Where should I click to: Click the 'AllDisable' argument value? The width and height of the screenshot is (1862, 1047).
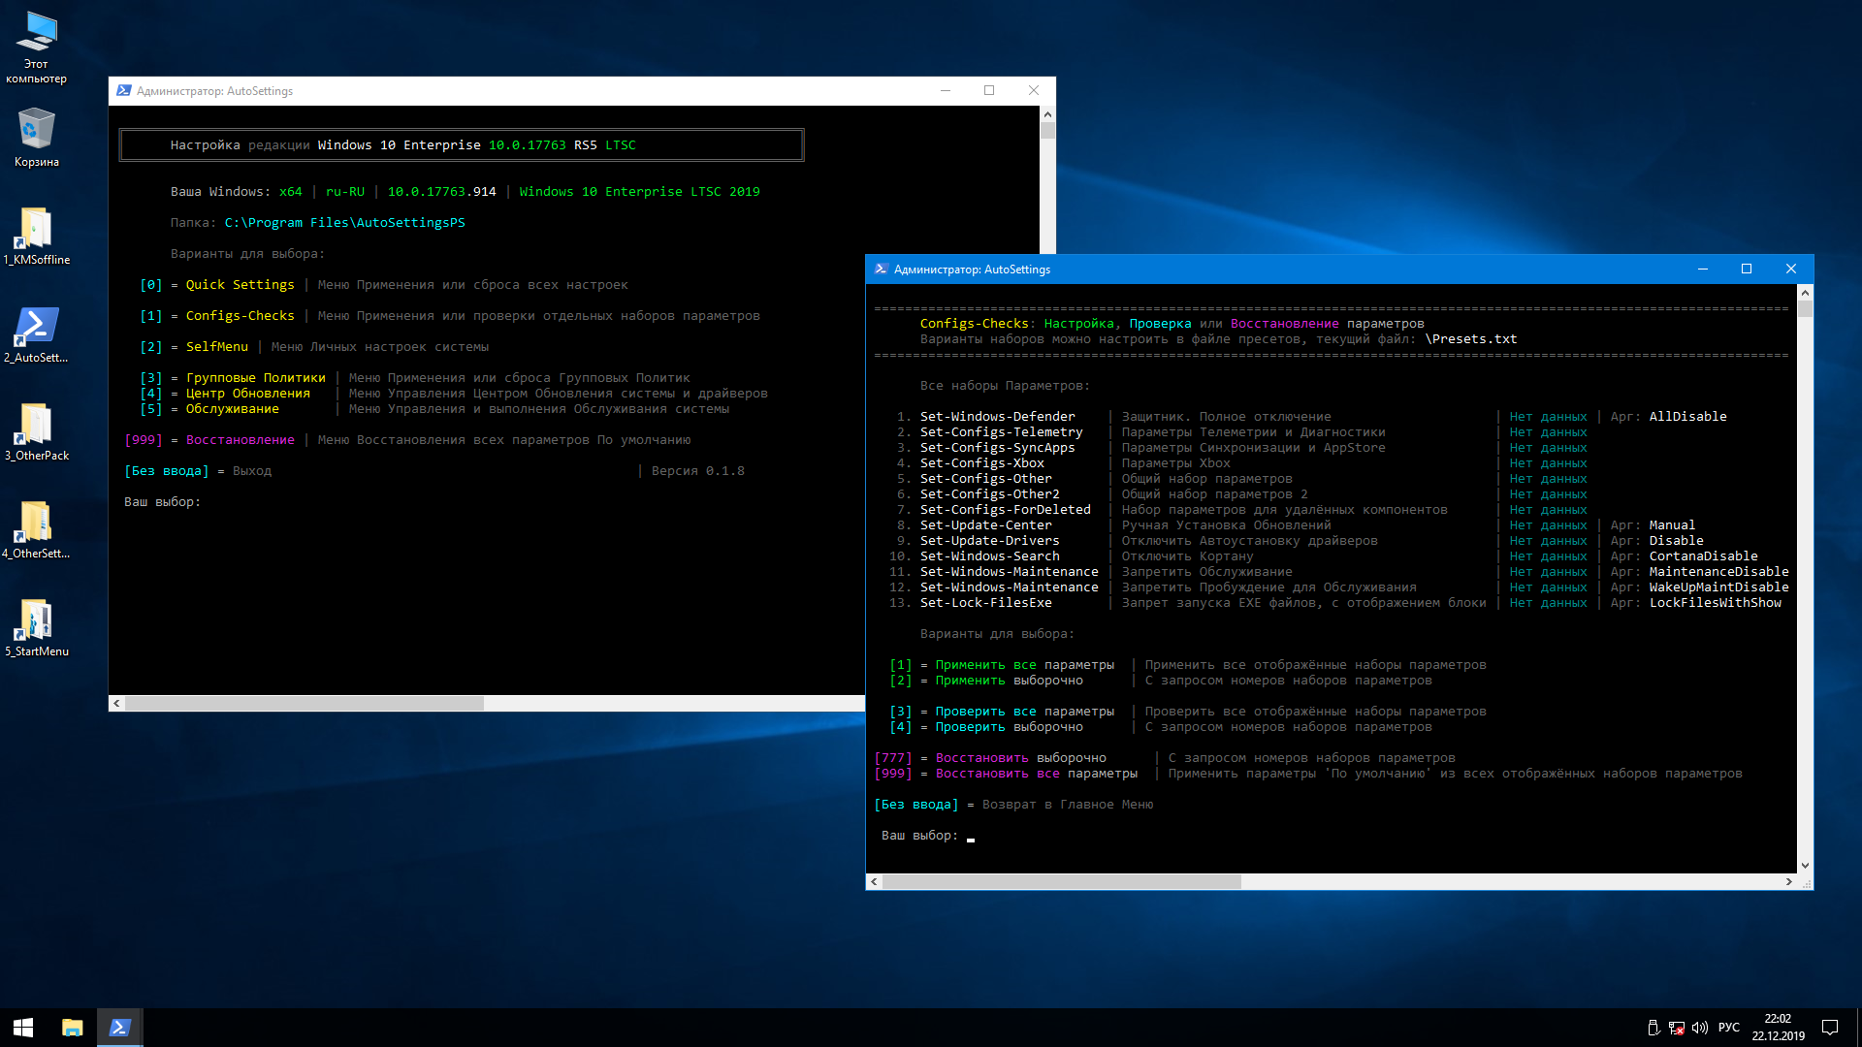tap(1687, 417)
